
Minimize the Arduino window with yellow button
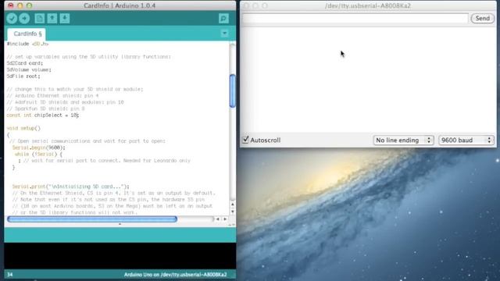[20, 5]
